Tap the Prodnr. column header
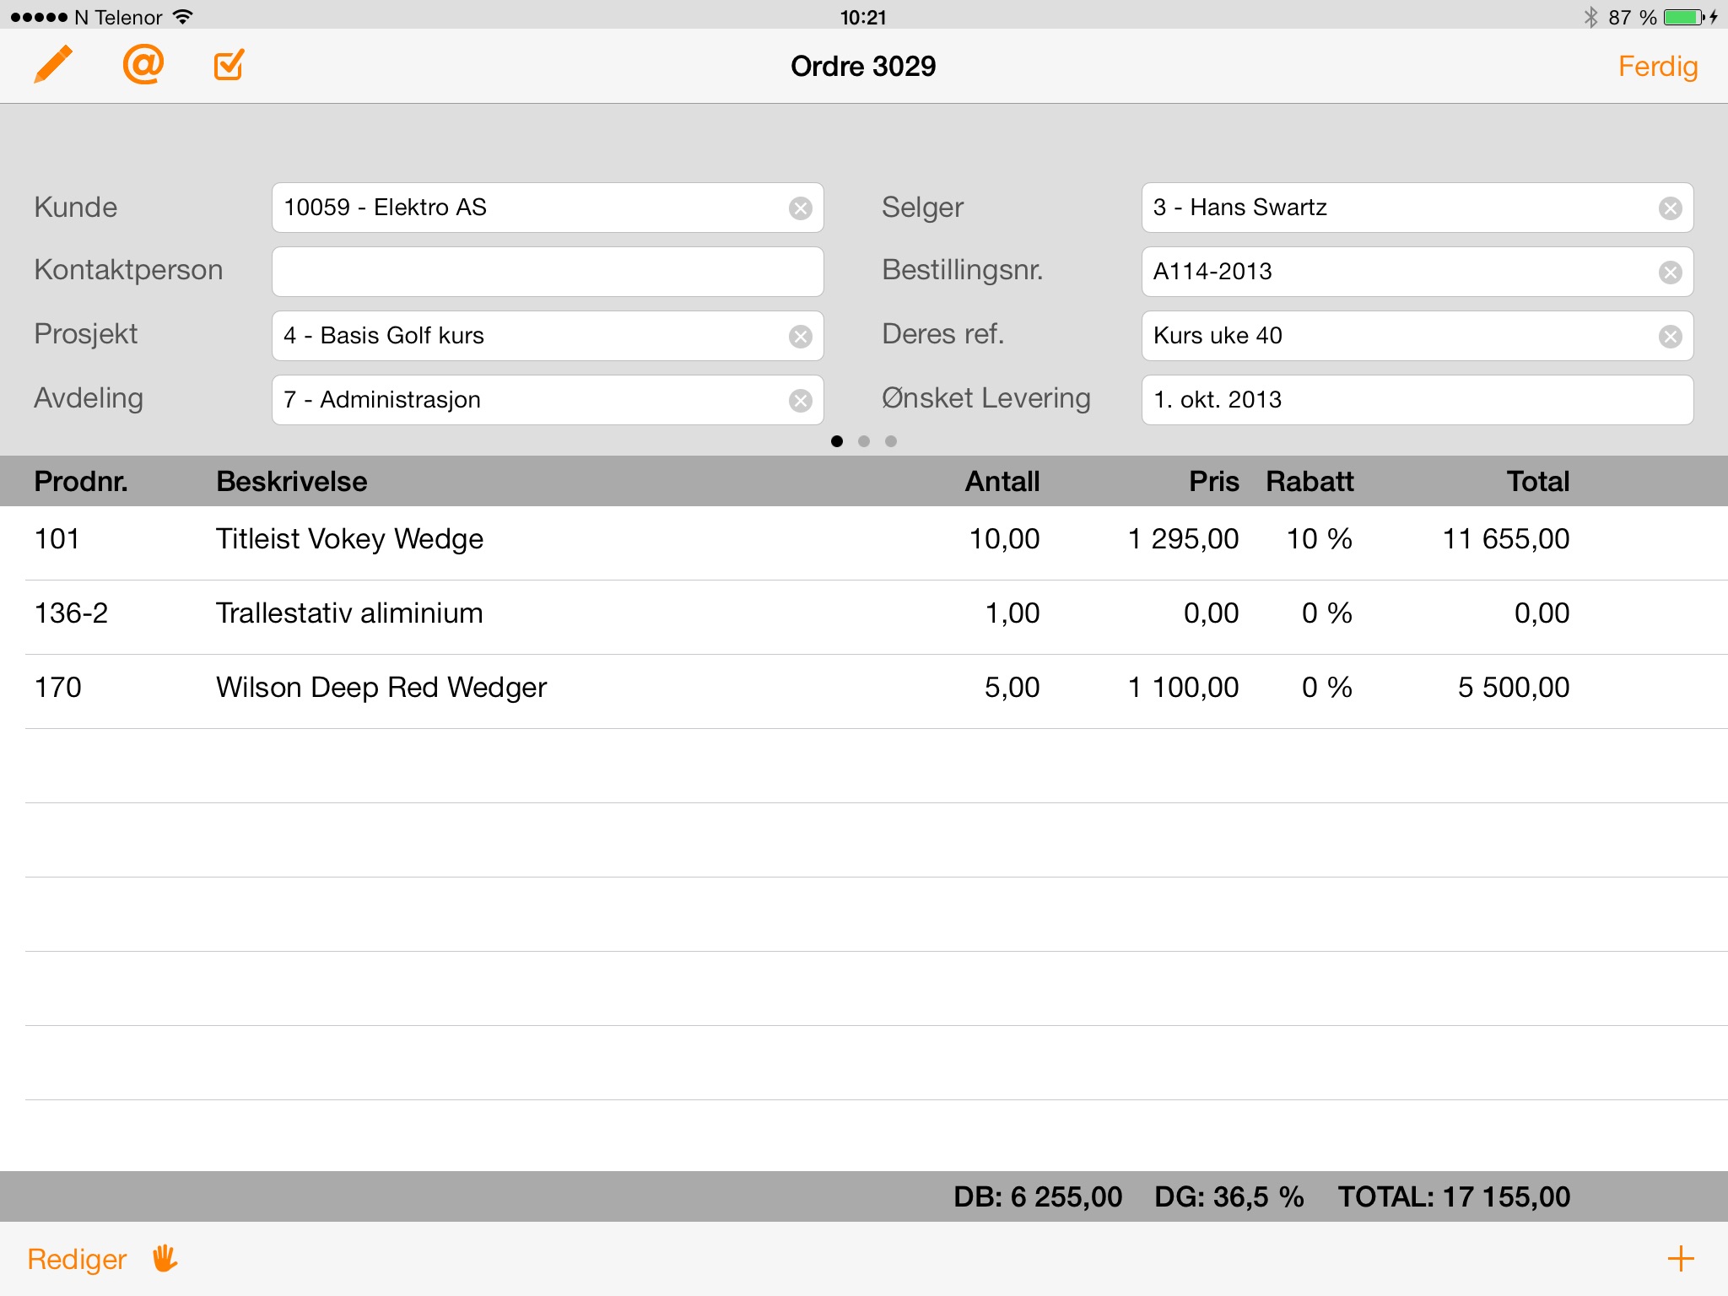The image size is (1728, 1296). pyautogui.click(x=81, y=481)
